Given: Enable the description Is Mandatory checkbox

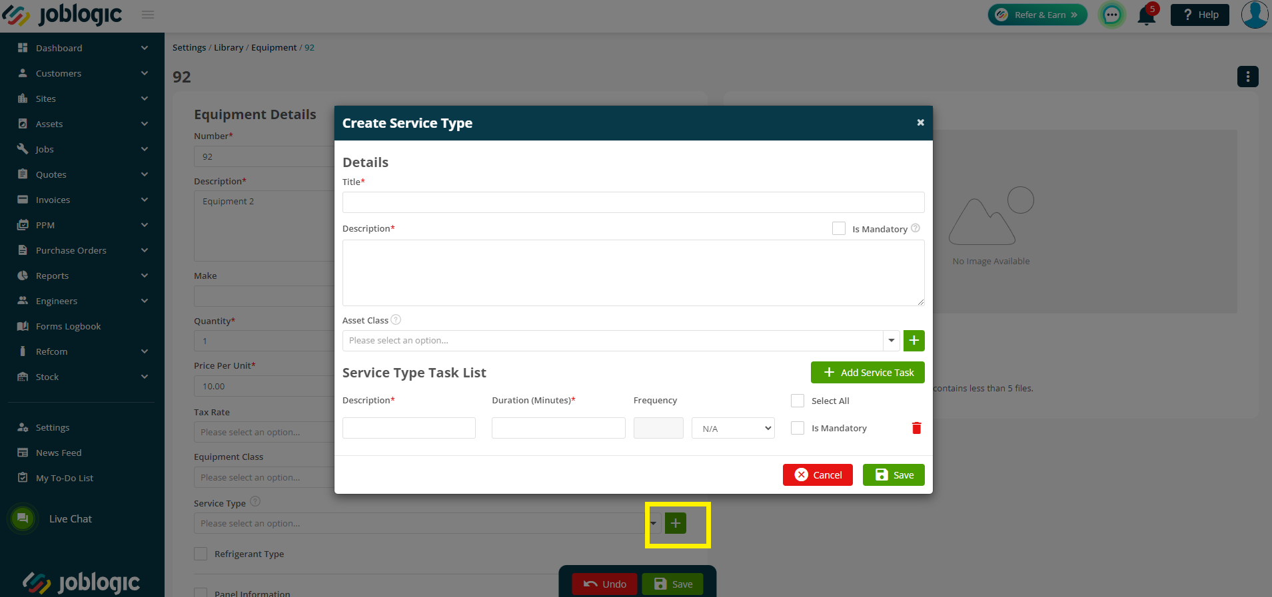Looking at the screenshot, I should (x=839, y=228).
